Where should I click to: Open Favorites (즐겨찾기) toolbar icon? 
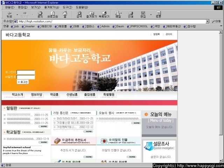click(92, 15)
